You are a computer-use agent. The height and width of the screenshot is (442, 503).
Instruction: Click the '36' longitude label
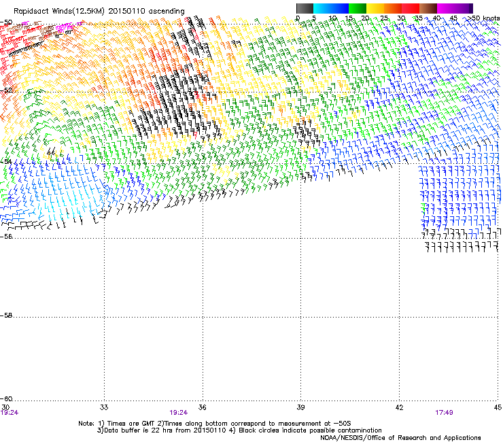point(202,407)
